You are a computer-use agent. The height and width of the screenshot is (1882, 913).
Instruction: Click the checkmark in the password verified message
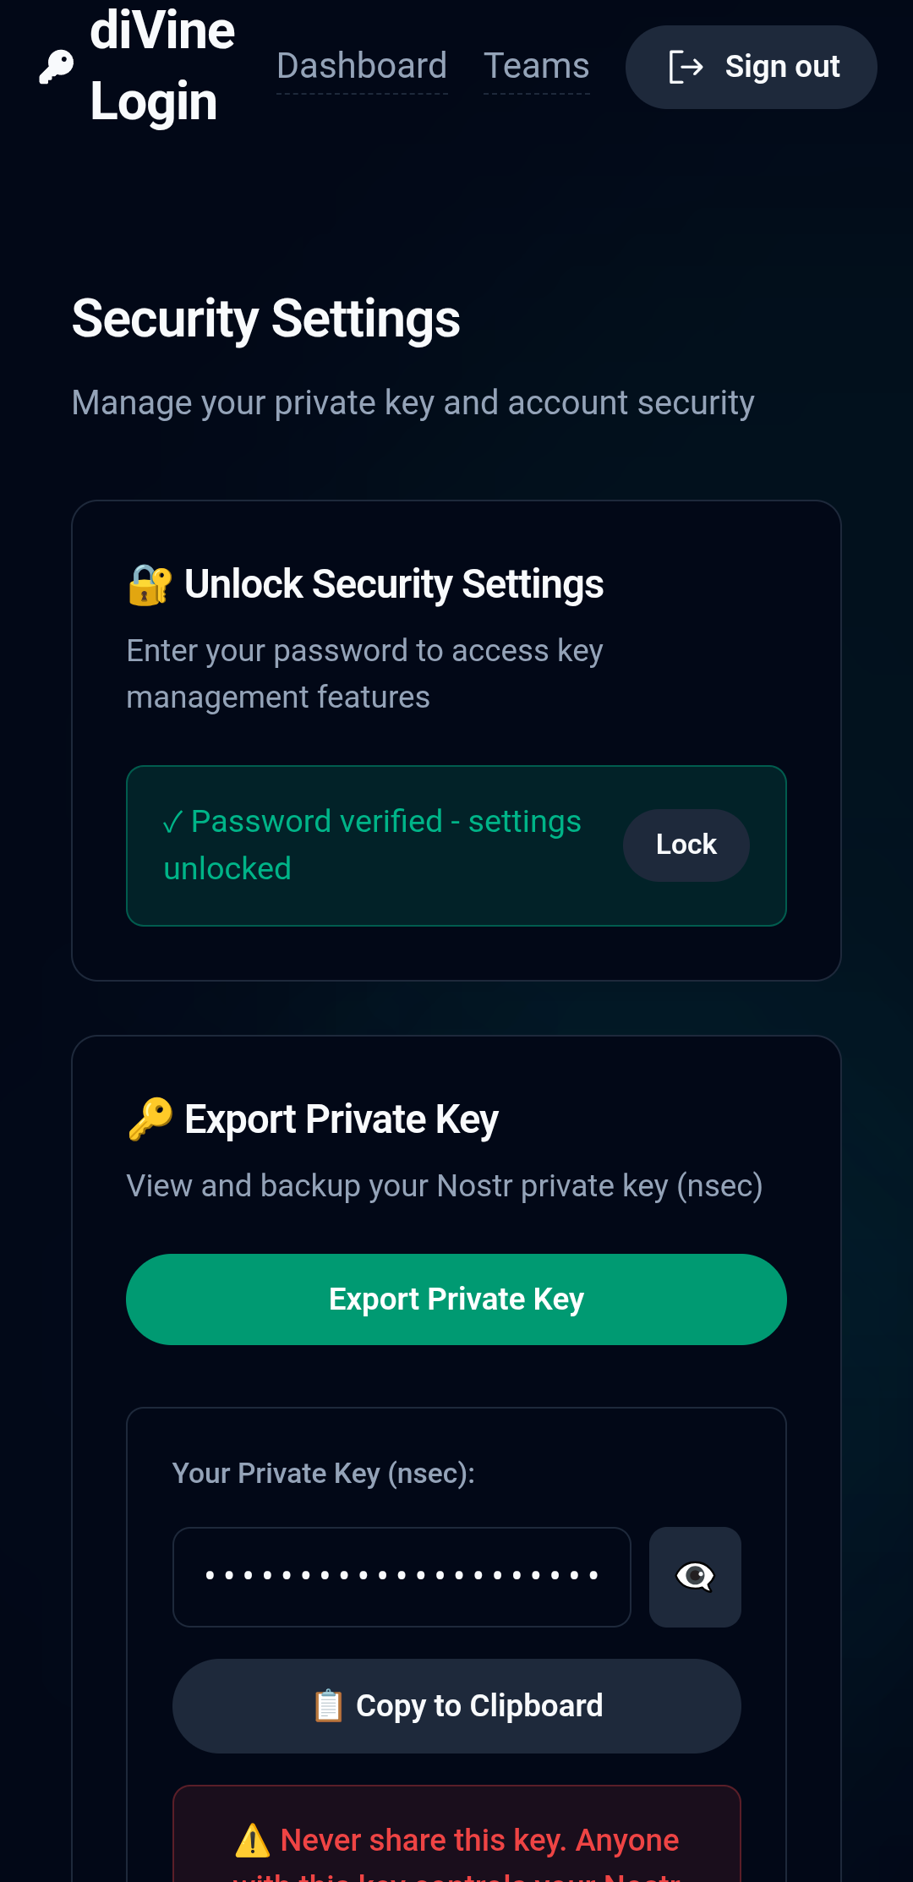[x=173, y=821]
